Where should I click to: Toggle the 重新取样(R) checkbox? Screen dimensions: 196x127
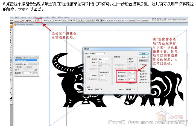(88, 79)
